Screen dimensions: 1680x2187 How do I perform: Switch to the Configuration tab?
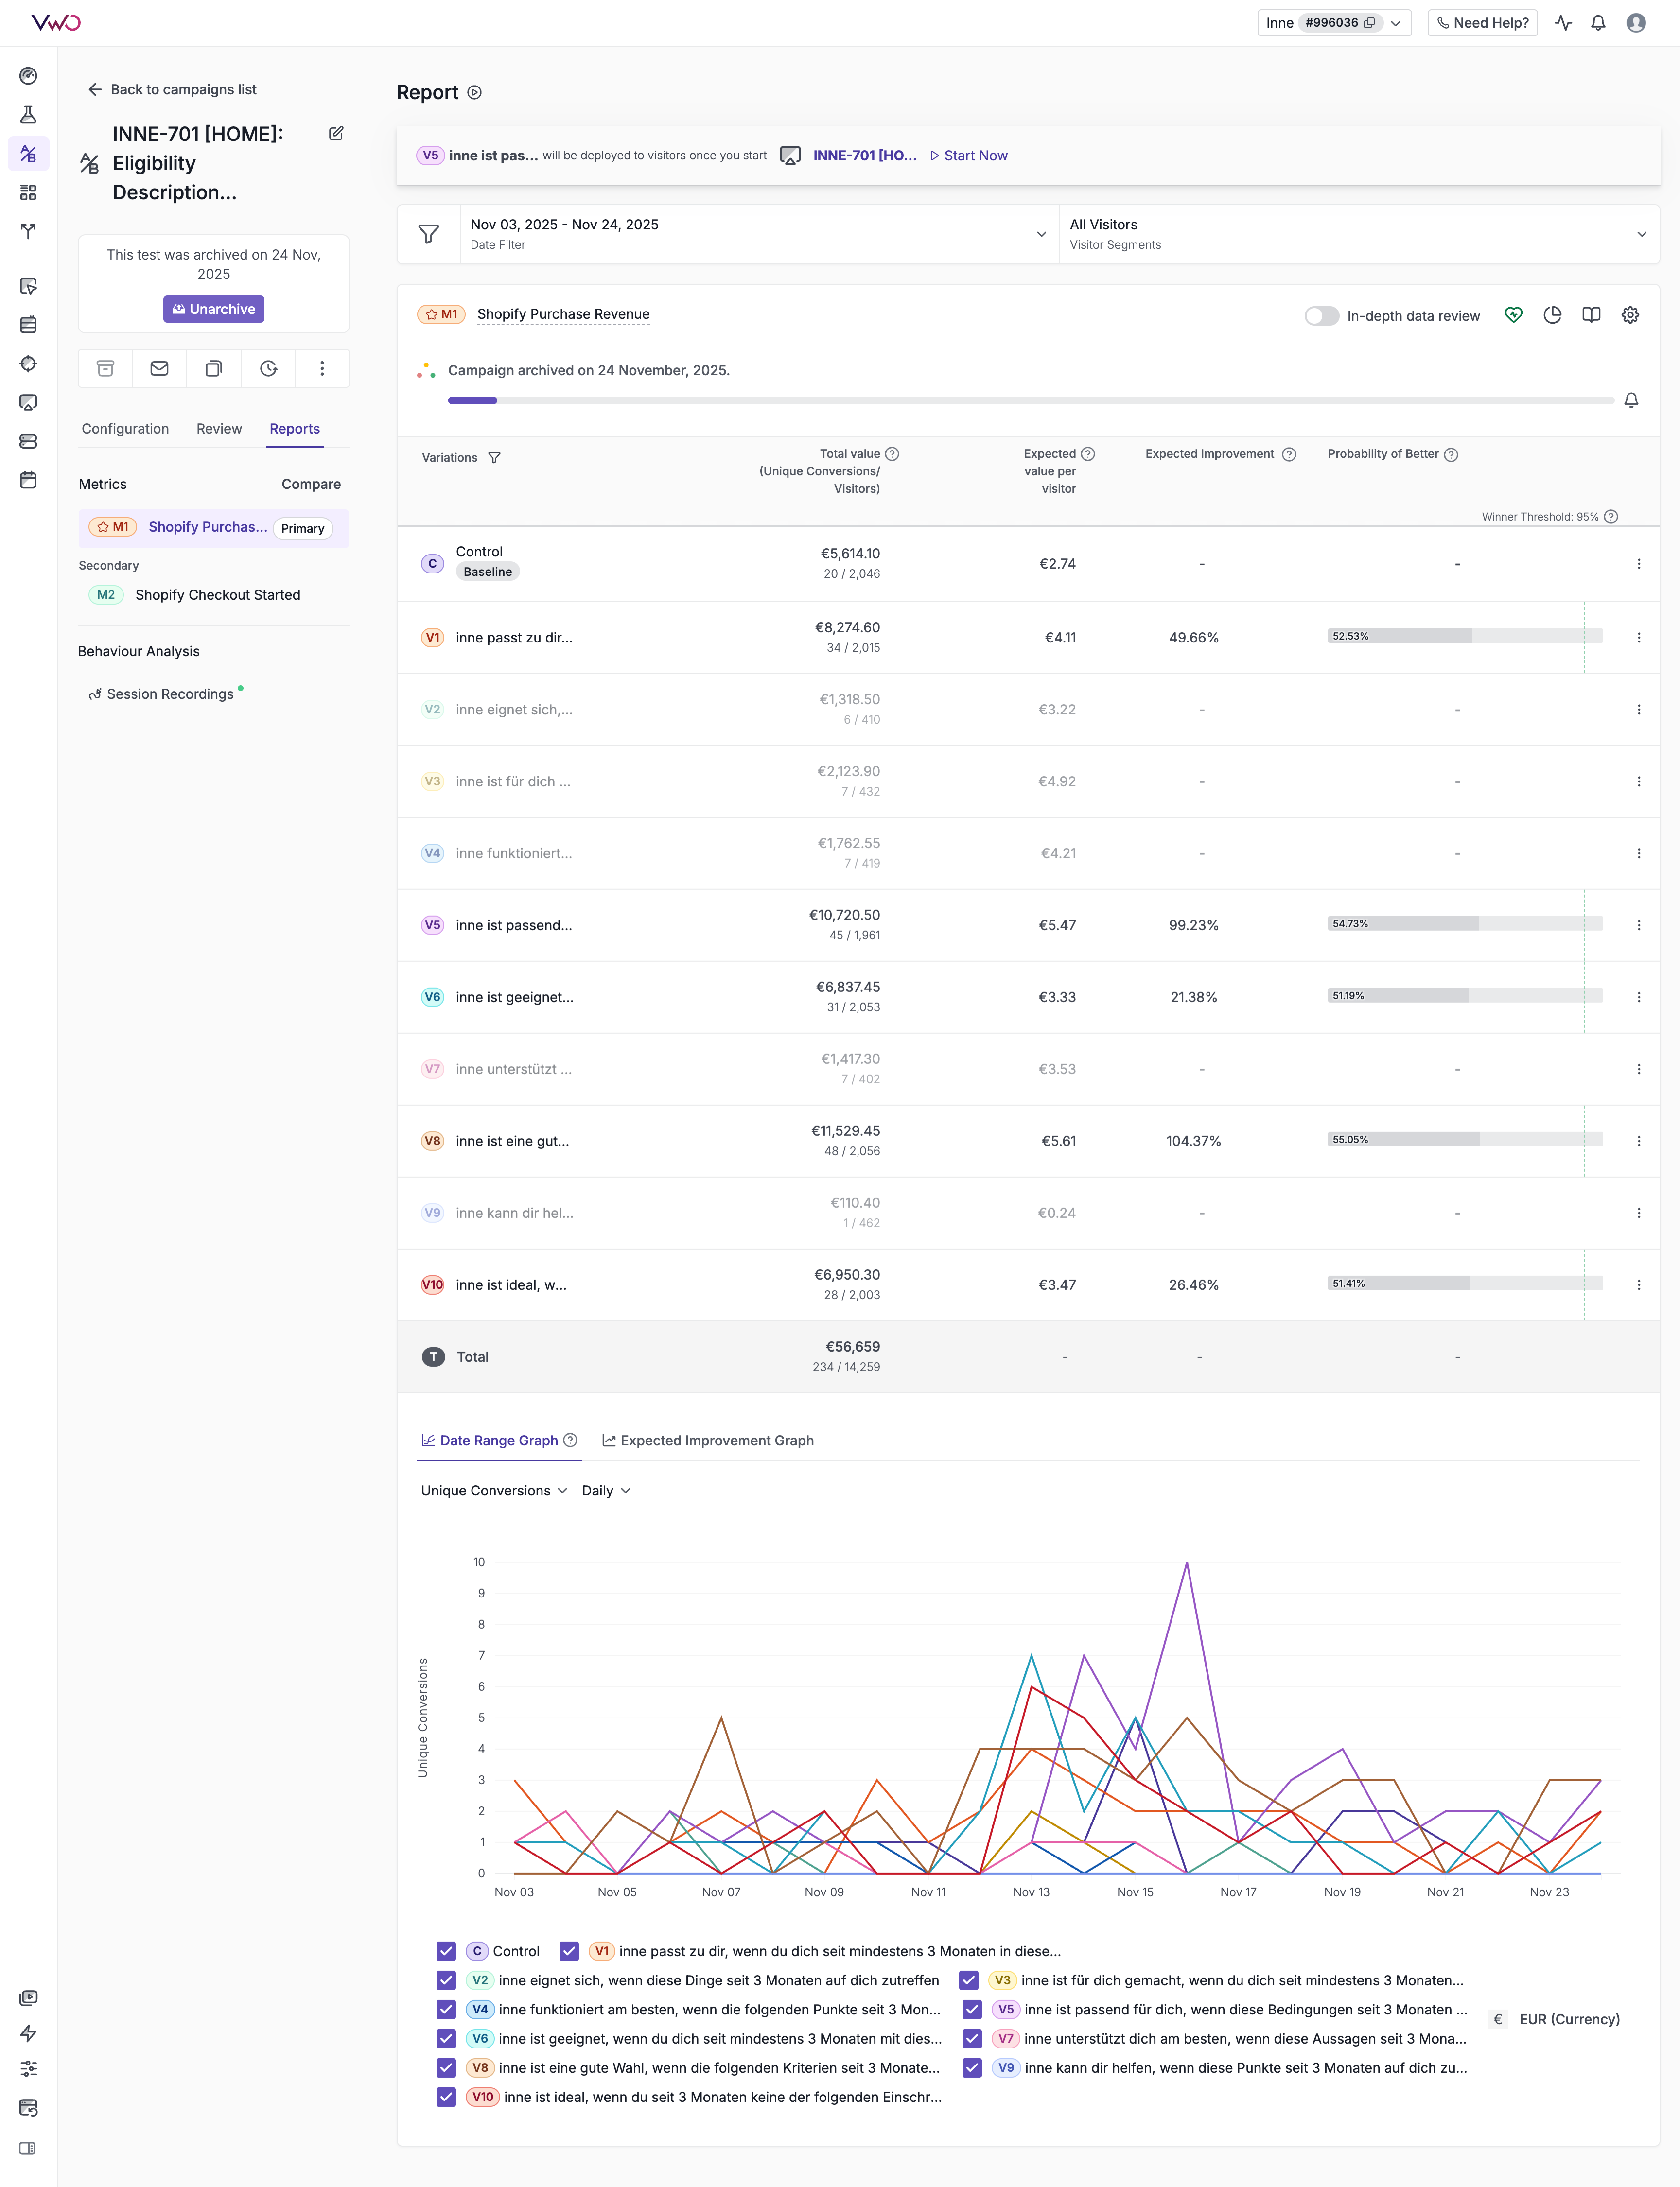125,429
